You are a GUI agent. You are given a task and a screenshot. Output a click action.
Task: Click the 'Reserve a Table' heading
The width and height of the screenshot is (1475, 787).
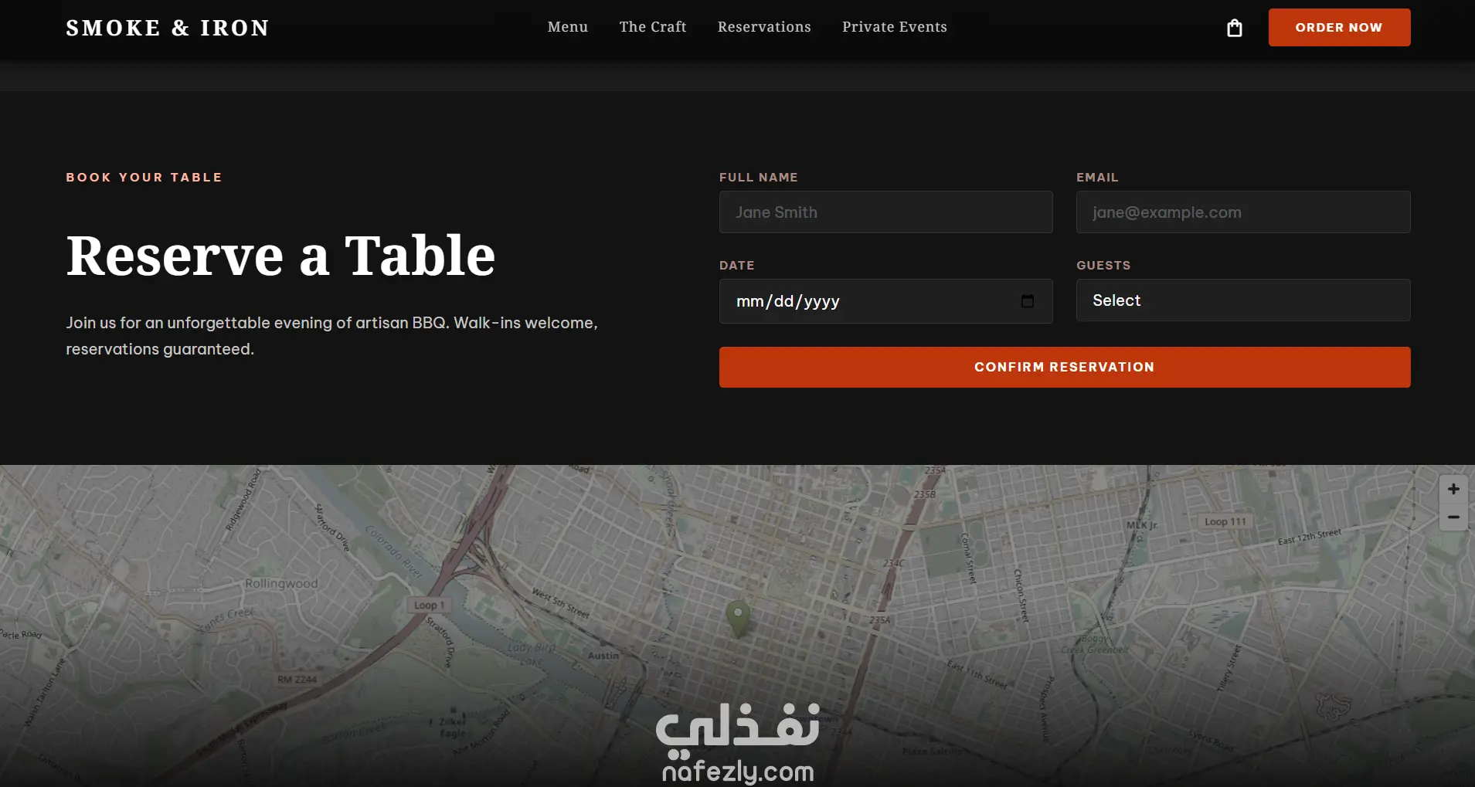pos(280,256)
